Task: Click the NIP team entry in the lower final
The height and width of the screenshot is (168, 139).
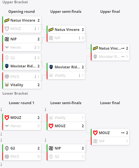Action: pyautogui.click(x=110, y=141)
